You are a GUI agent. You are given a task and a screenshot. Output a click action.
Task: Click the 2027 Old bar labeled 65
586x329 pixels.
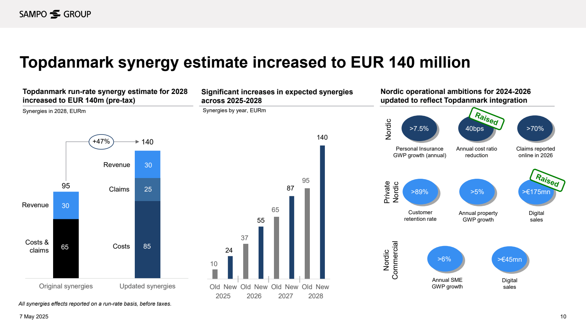pyautogui.click(x=277, y=248)
